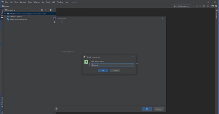Click the checkmark default-server icon in Deployment
Screen dimensions: 219x114
coord(62,22)
